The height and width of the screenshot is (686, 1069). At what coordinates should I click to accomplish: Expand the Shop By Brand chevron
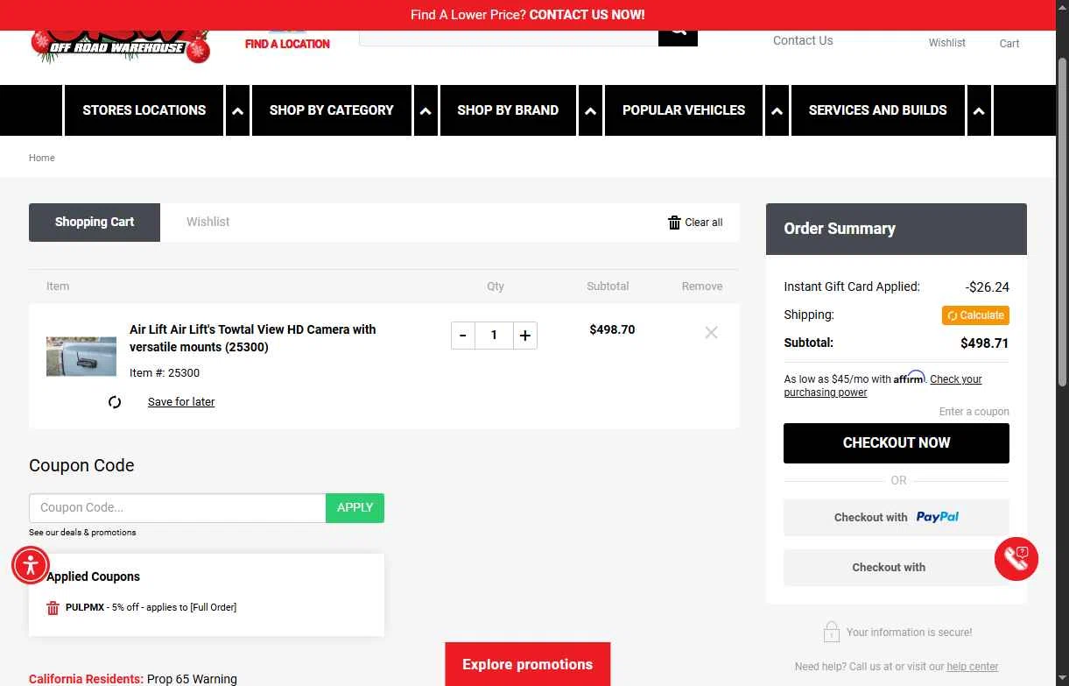click(590, 110)
